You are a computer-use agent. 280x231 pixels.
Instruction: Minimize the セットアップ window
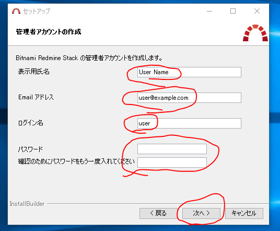coord(209,11)
